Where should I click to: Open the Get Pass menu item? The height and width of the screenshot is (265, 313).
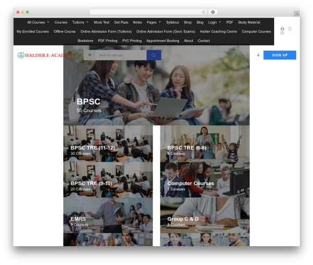tap(121, 23)
